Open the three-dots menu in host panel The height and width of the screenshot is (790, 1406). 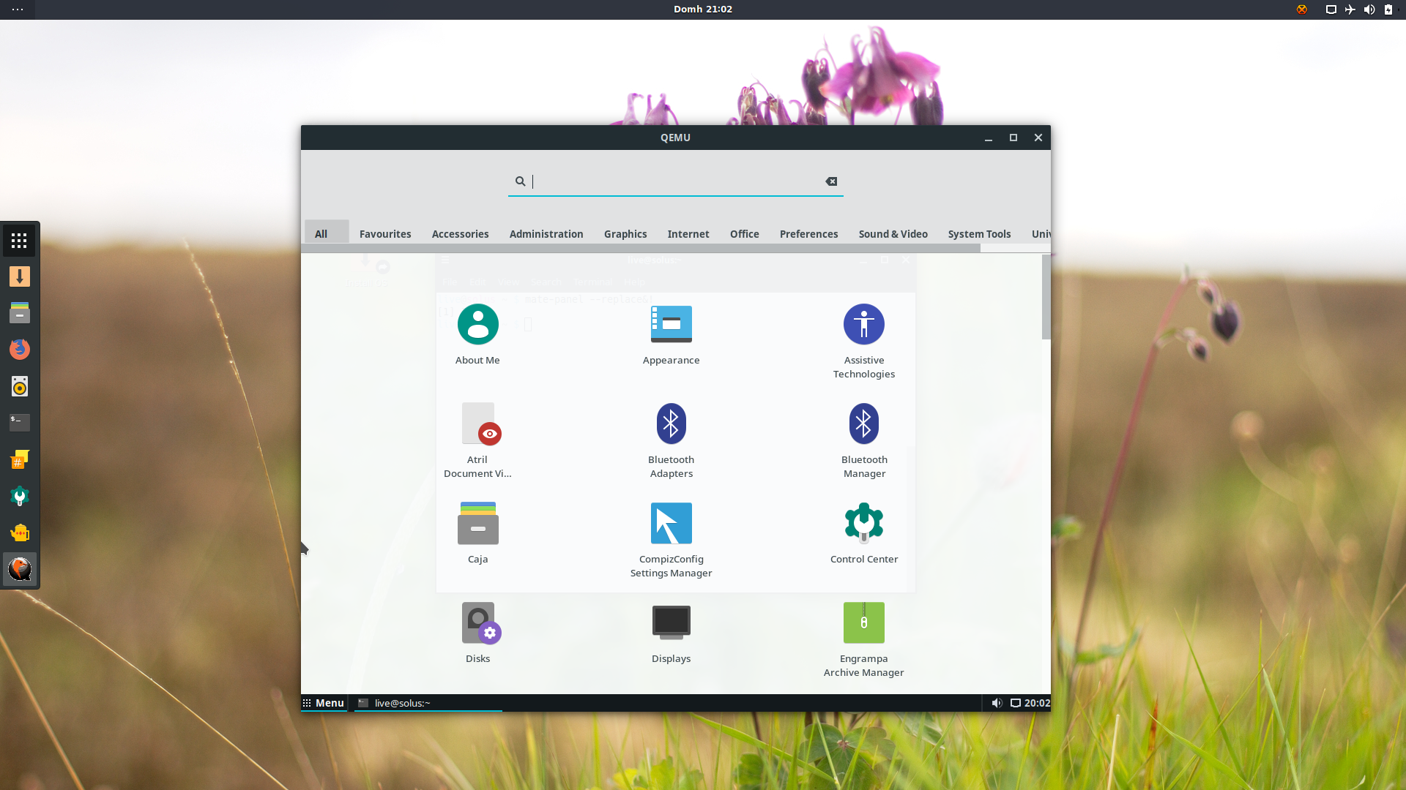tap(18, 10)
